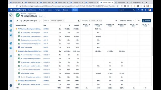Click the Save report button
Viewport: 161px width, 90px height.
coord(40,16)
